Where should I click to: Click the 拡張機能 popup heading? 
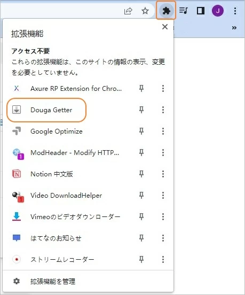pyautogui.click(x=27, y=34)
